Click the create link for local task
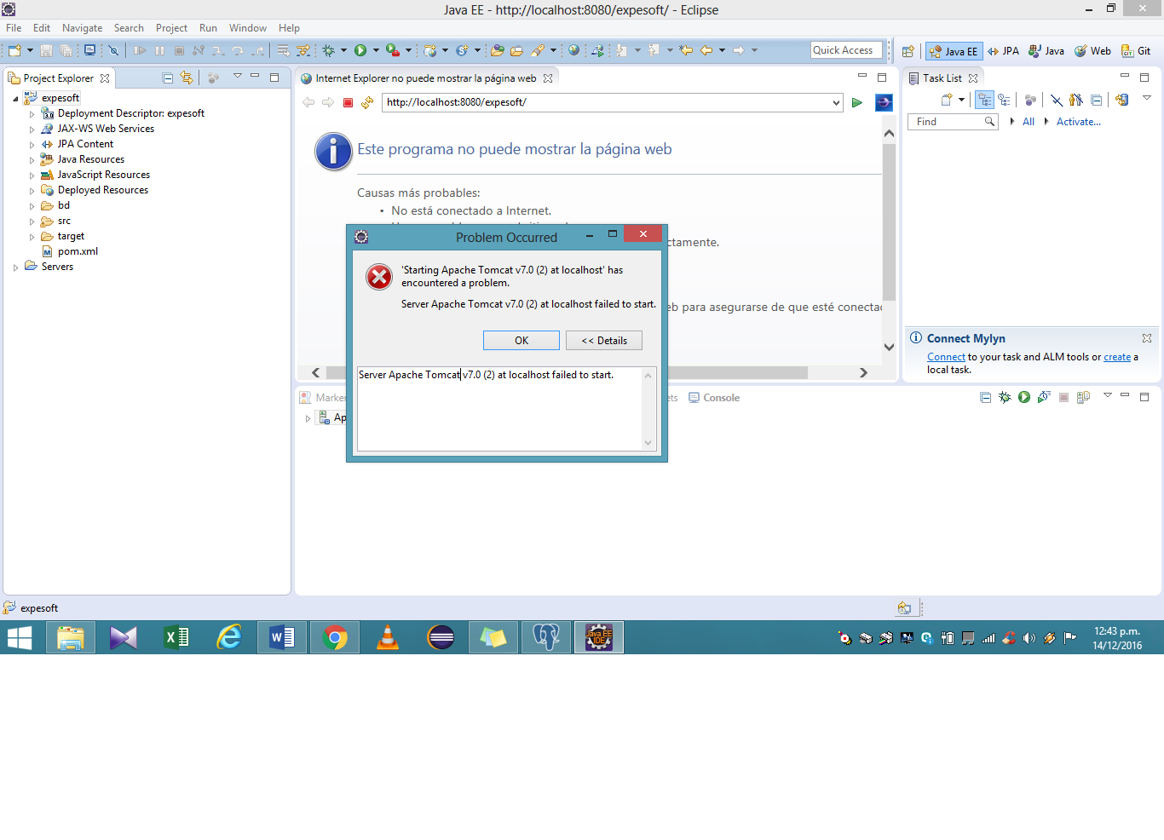 pos(1117,358)
